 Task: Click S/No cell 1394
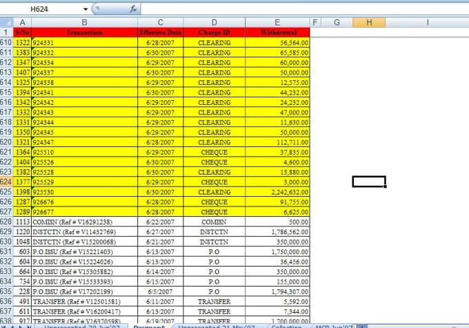[23, 93]
